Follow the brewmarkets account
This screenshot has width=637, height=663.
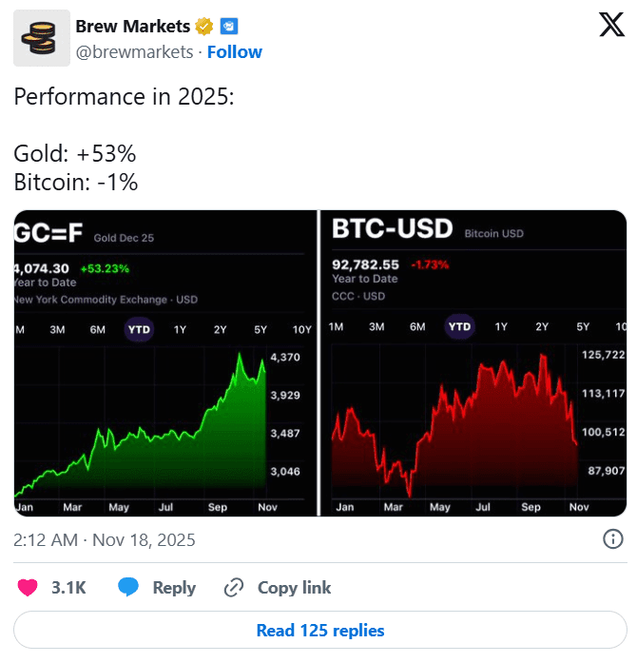pos(235,52)
